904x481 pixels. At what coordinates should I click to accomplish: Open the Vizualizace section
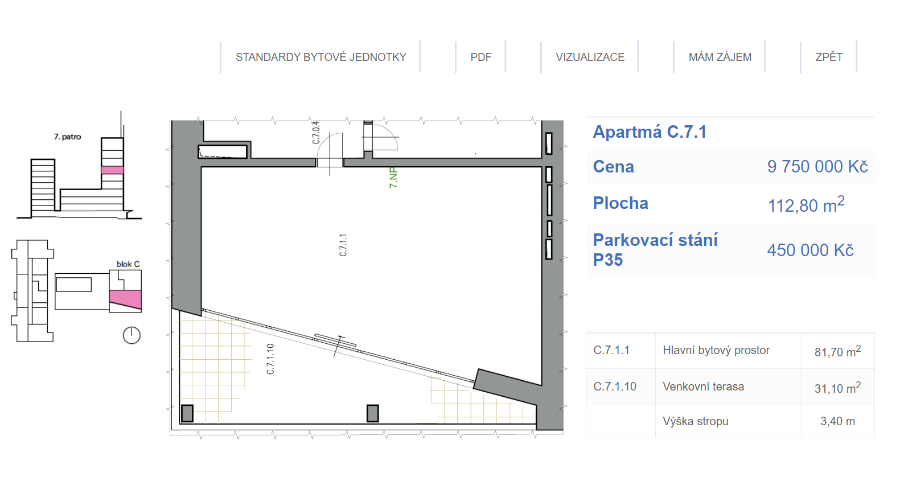[590, 57]
